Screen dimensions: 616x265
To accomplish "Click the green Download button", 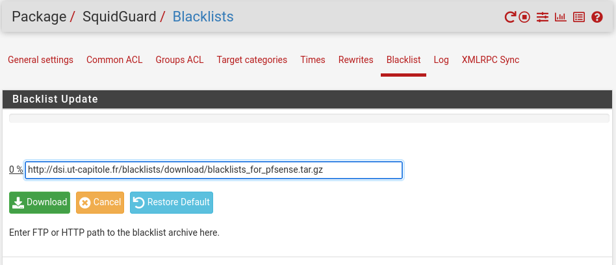I will point(40,203).
